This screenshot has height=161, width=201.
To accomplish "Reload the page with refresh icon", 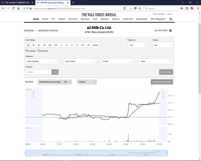I will [13, 8].
